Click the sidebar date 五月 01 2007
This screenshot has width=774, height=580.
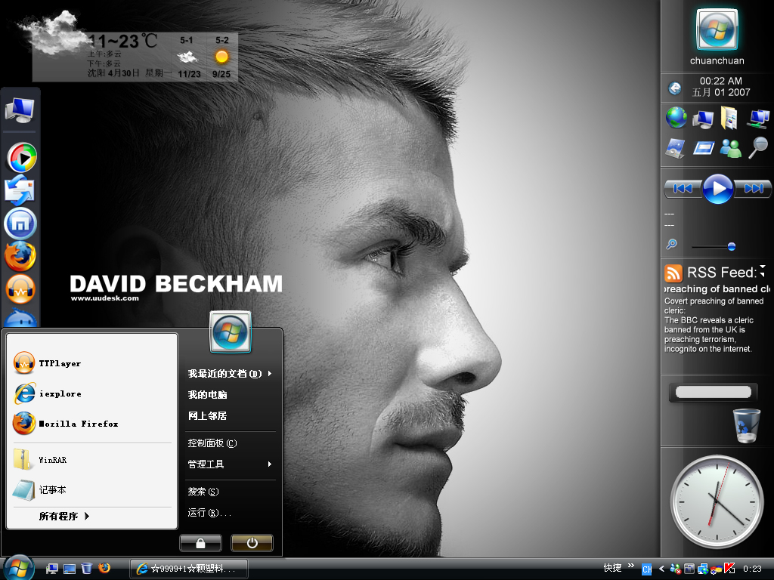tap(720, 92)
